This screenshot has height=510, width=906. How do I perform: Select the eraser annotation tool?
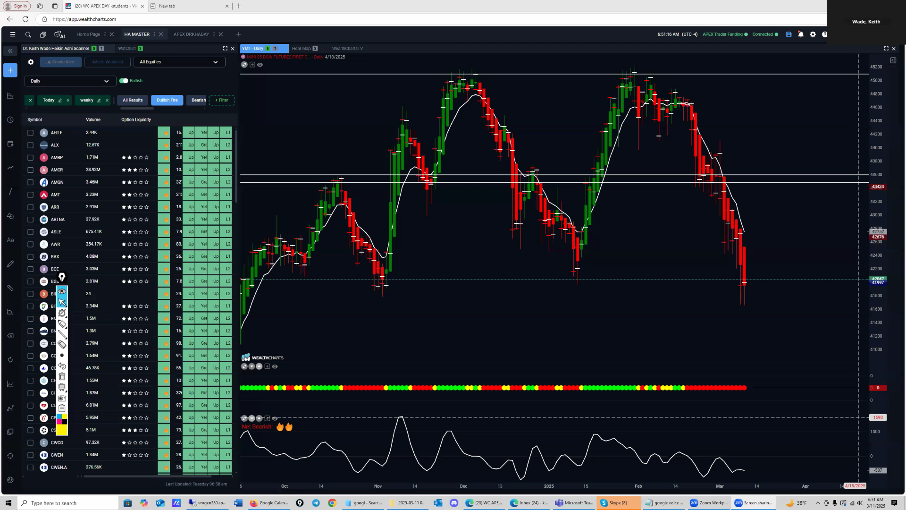click(62, 345)
